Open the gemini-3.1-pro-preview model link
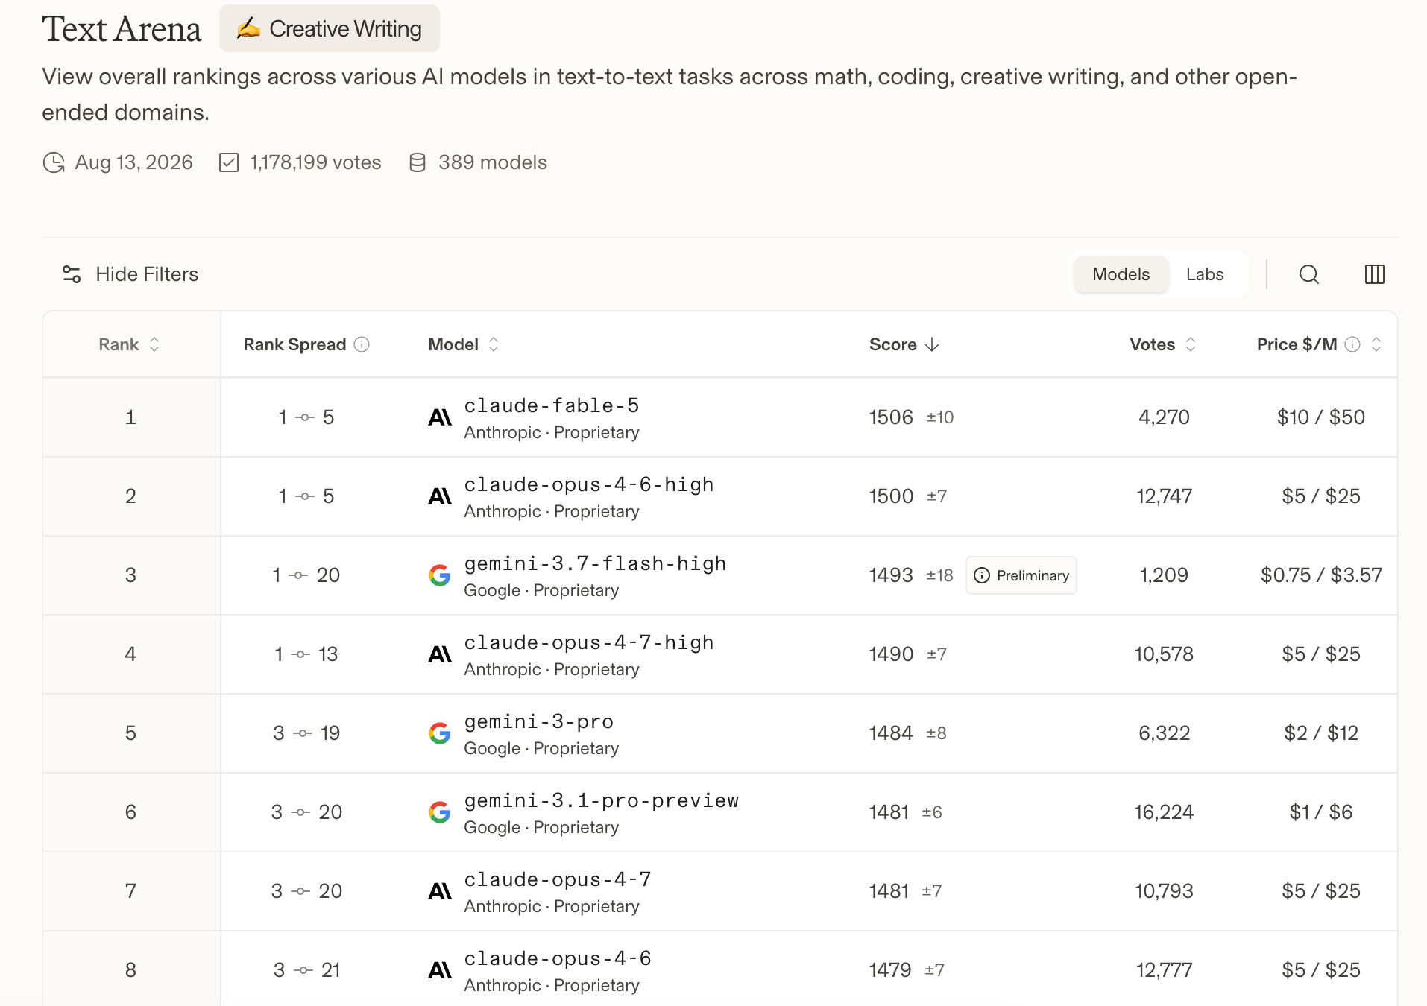The width and height of the screenshot is (1427, 1006). click(602, 800)
